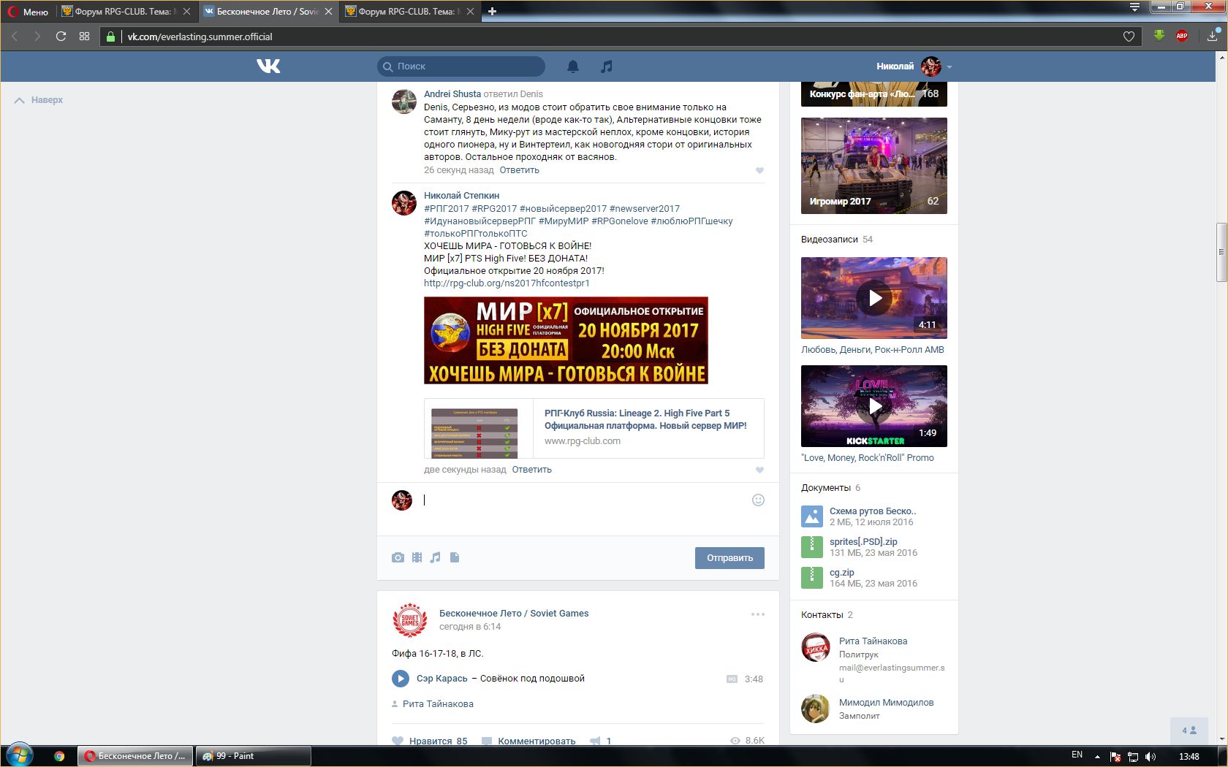
Task: Focus the vk.com address bar
Action: [x=621, y=37]
